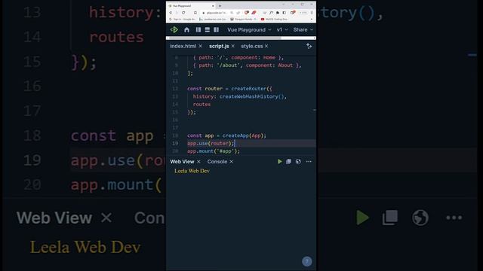Click the green Playcode logo icon
This screenshot has height=271, width=483.
(174, 30)
